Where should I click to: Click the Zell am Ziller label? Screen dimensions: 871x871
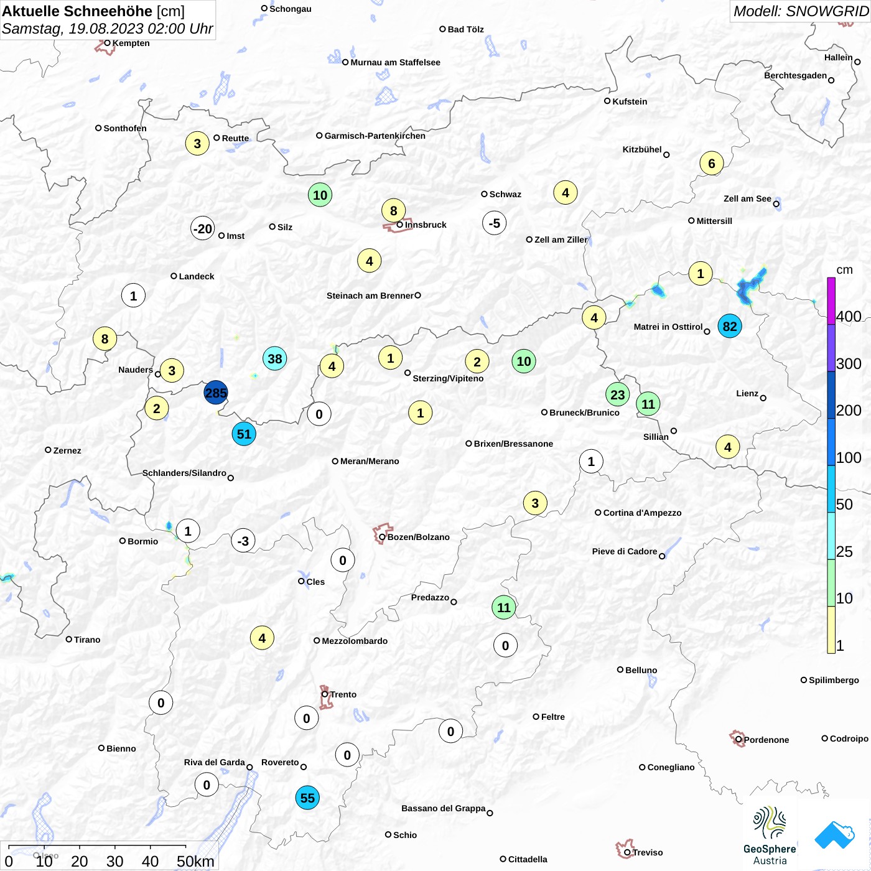point(561,240)
